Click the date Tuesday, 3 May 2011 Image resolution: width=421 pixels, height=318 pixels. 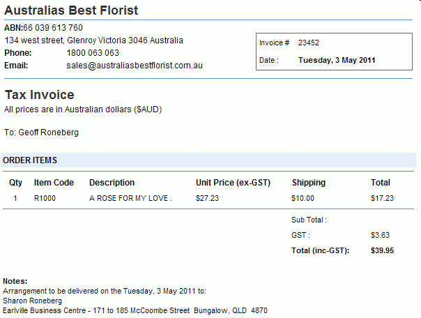click(337, 60)
